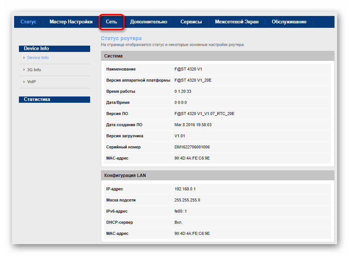Open the VoIP sidebar link

click(x=32, y=82)
